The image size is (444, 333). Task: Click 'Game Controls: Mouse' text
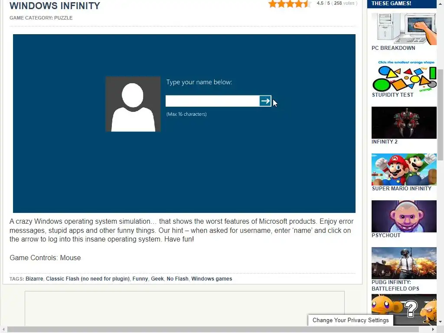[45, 258]
